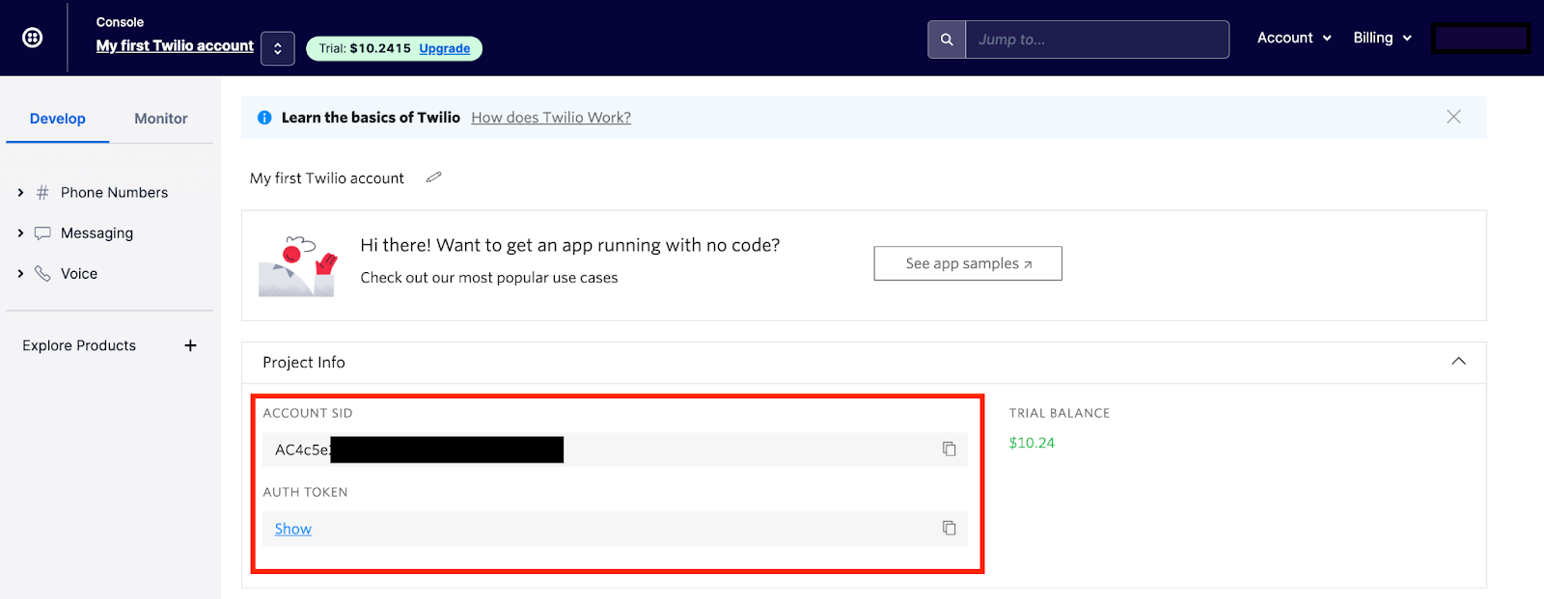Dismiss the Learn the basics banner
Image resolution: width=1544 pixels, height=599 pixels.
(x=1453, y=117)
